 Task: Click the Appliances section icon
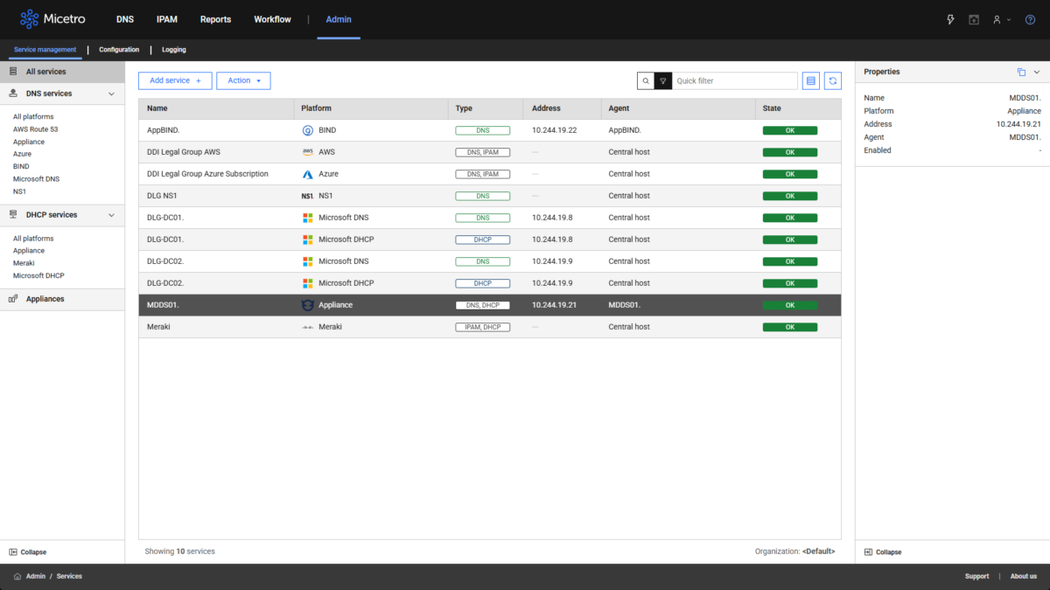pyautogui.click(x=13, y=299)
